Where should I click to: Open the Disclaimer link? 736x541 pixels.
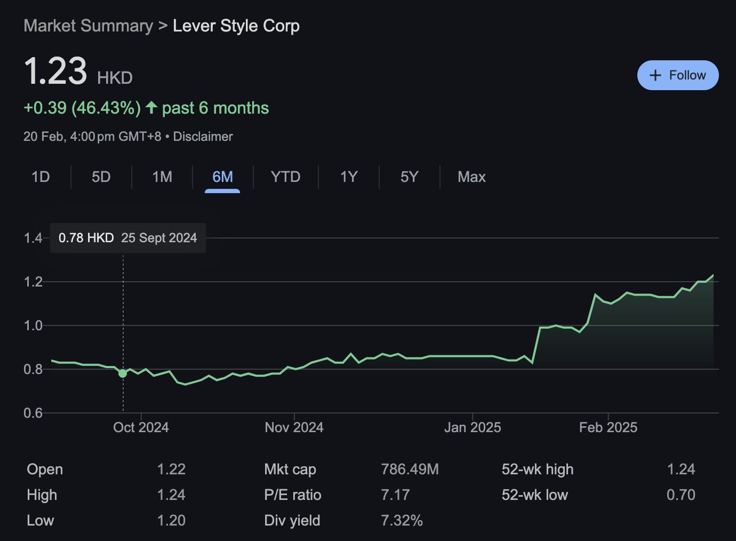click(x=203, y=137)
